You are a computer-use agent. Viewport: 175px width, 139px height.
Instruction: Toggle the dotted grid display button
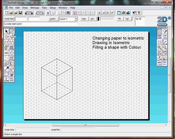coord(159,32)
